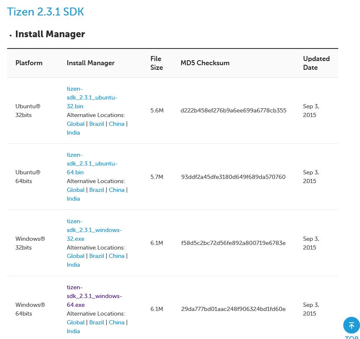The width and height of the screenshot is (360, 339).
Task: Click Sep 3, 2015 date for Ubuntu 32bits
Action: tap(311, 110)
